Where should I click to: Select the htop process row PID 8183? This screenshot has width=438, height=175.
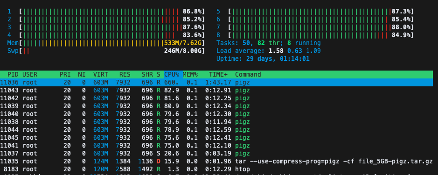[x=216, y=169]
